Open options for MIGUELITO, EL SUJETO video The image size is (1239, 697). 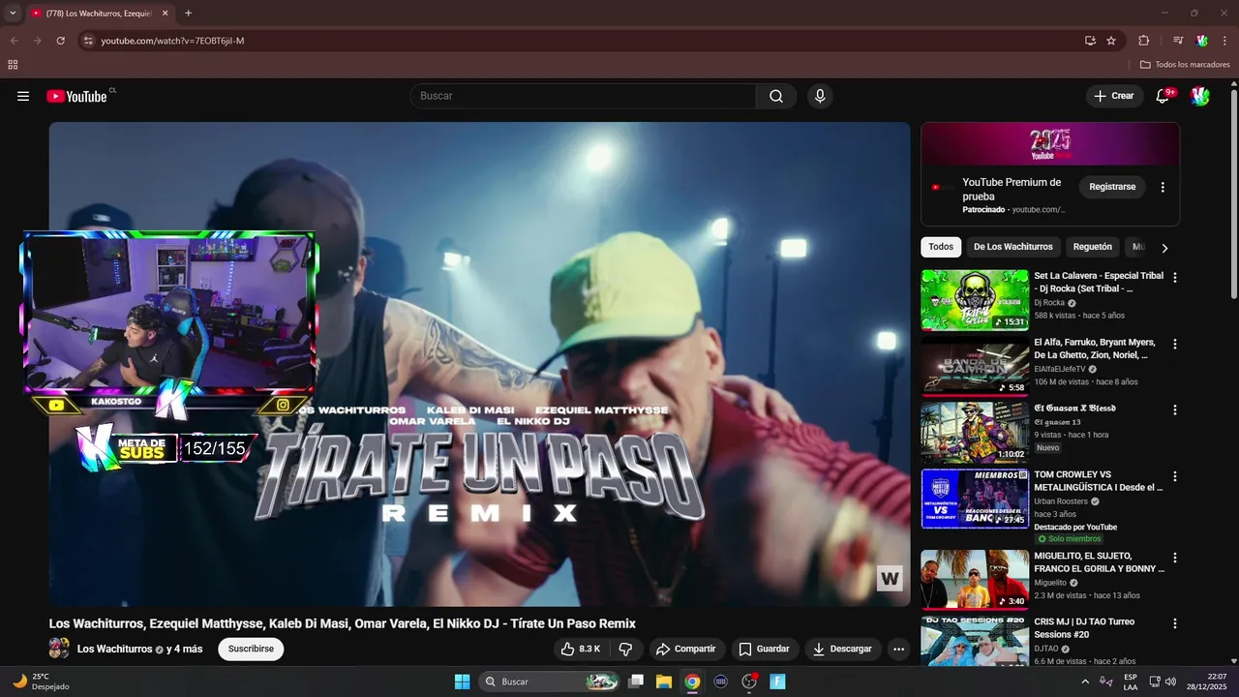(x=1175, y=559)
